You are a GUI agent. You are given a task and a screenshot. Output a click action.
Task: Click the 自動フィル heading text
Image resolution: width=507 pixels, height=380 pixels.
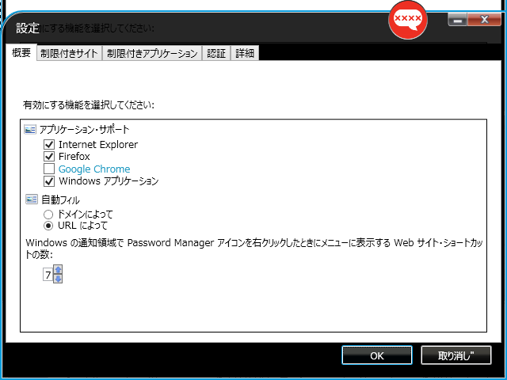click(60, 200)
